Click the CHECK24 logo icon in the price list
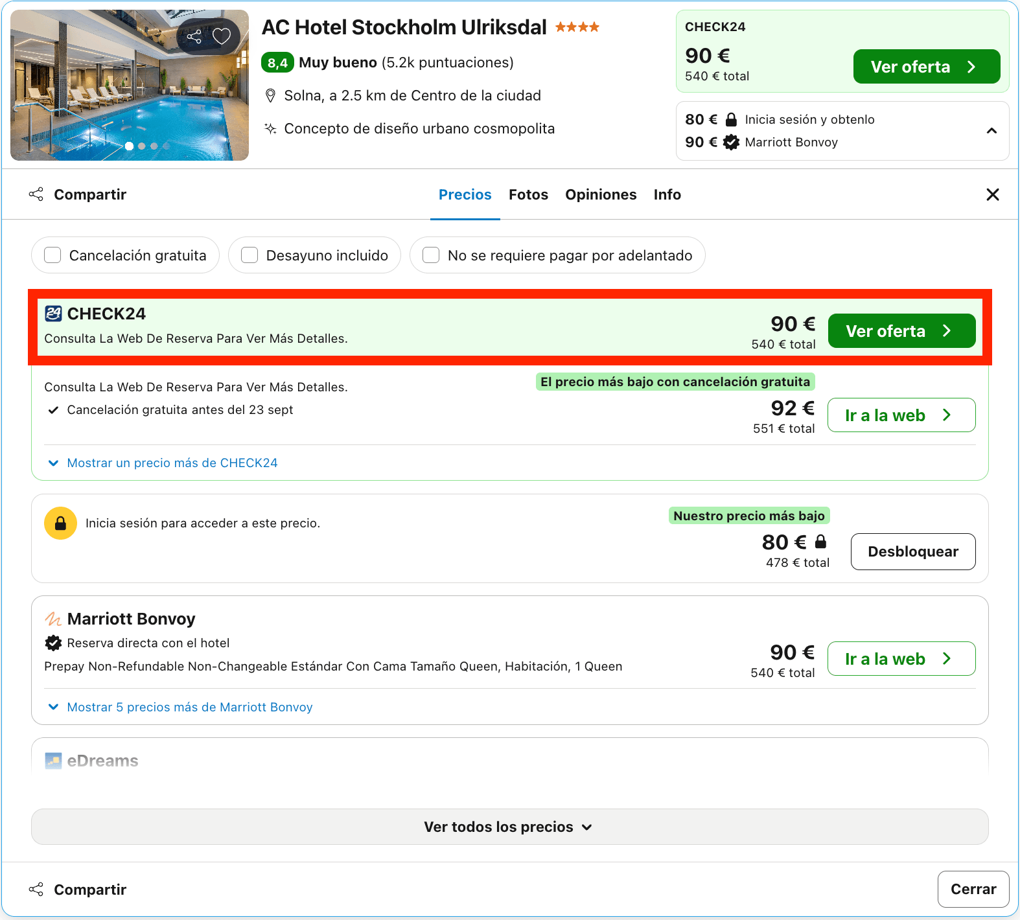 (53, 314)
